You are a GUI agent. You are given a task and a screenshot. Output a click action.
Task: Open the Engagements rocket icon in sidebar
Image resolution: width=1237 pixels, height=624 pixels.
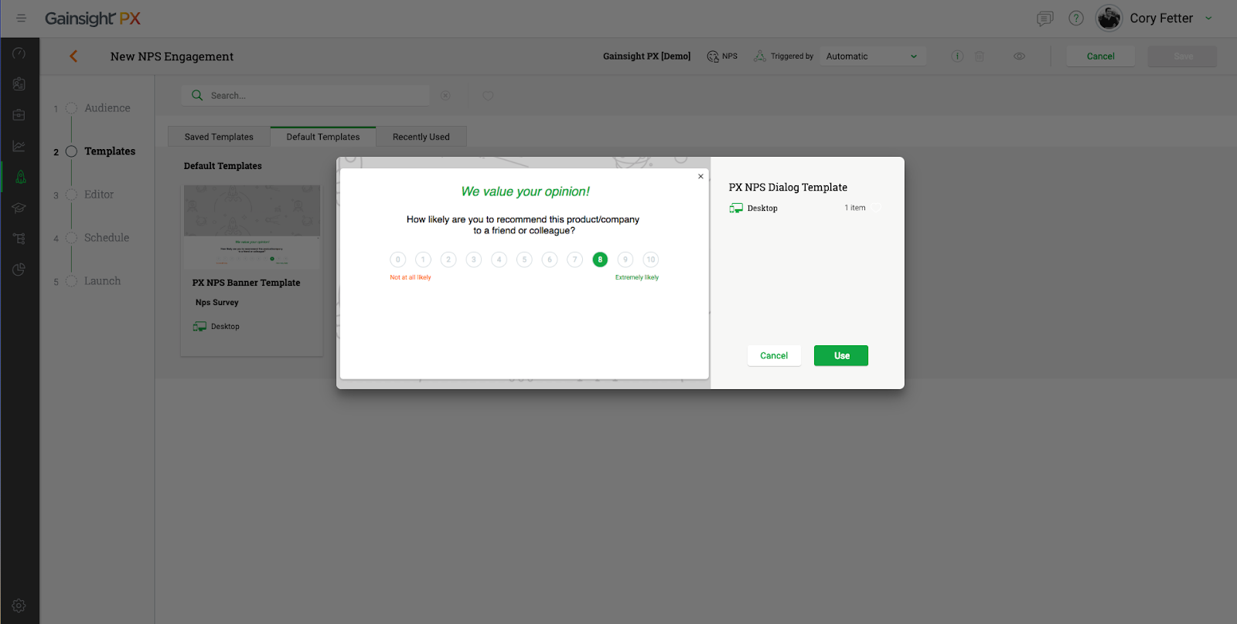point(20,177)
